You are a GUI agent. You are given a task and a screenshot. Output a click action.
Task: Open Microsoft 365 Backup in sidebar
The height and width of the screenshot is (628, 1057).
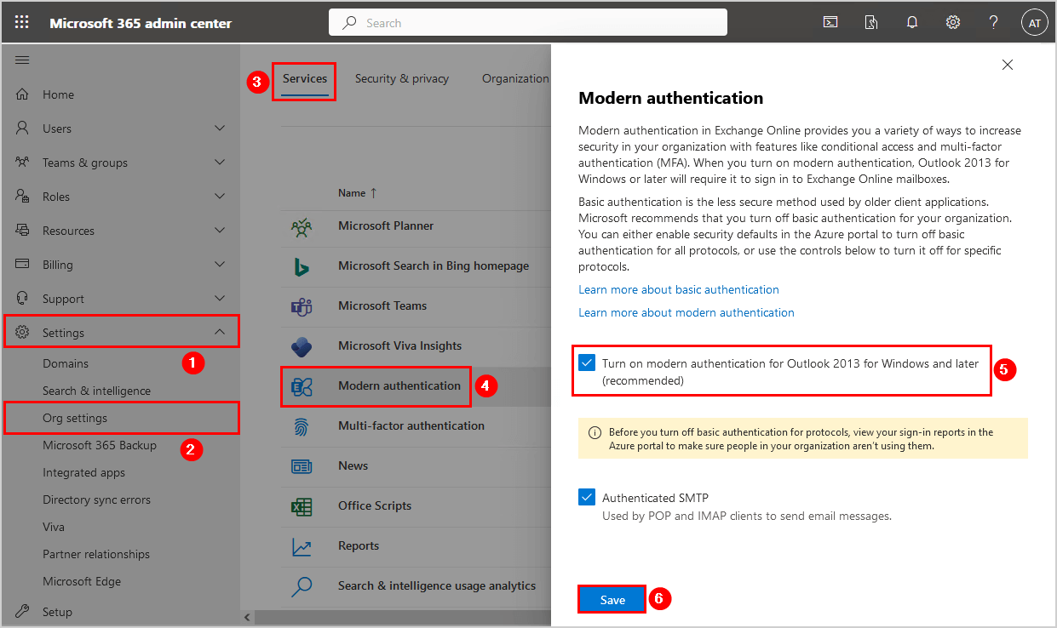click(x=100, y=445)
